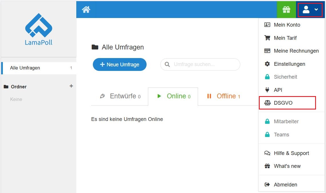Focus the Umfrage suchen search field
Image resolution: width=326 pixels, height=193 pixels.
click(203, 65)
